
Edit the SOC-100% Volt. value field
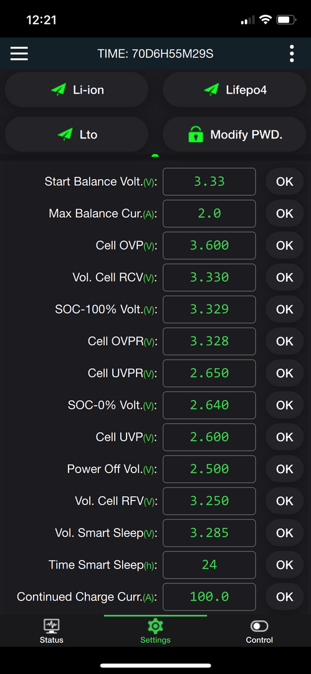(209, 309)
